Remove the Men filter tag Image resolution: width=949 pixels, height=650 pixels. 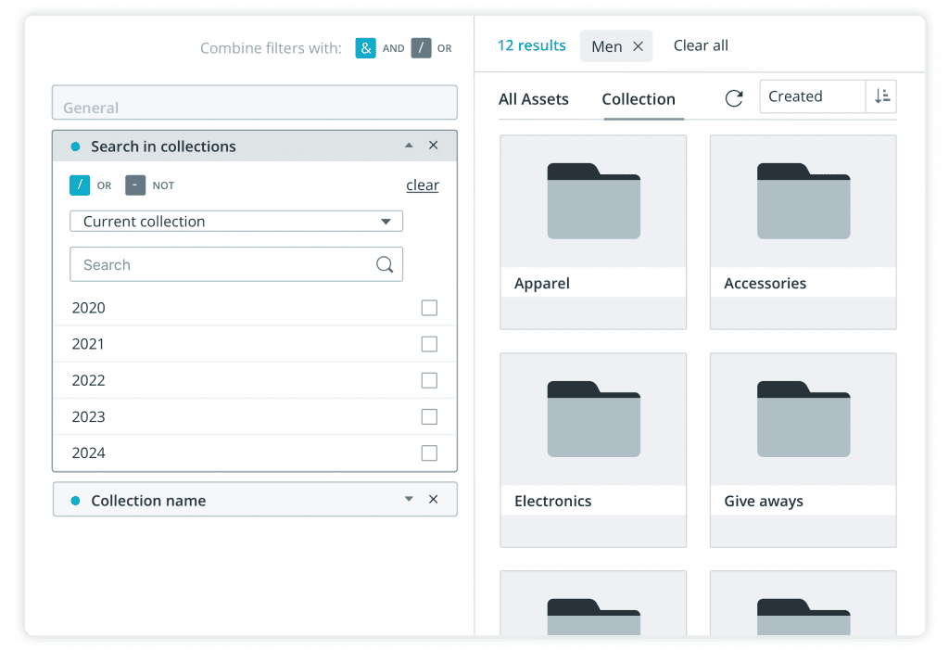pyautogui.click(x=638, y=46)
